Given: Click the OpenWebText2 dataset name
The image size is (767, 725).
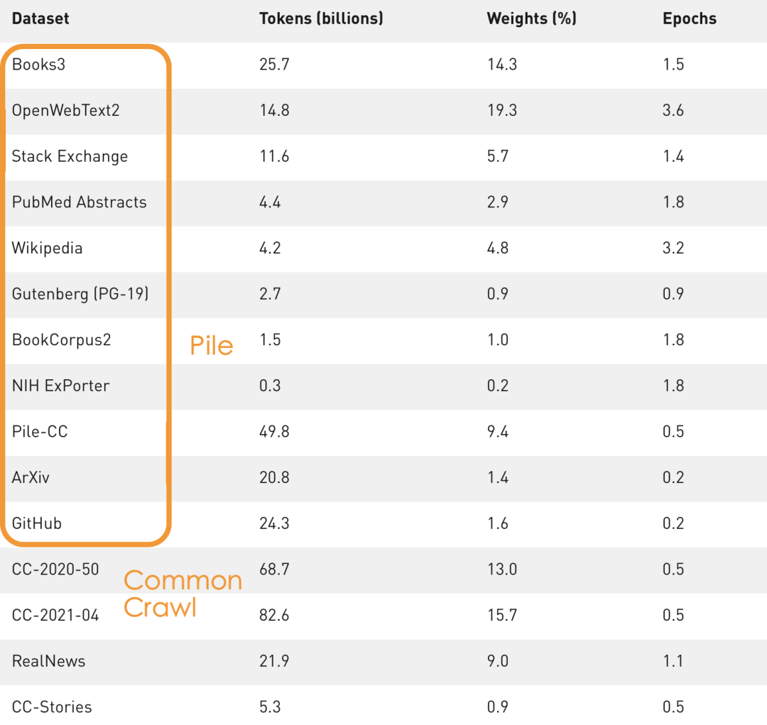Looking at the screenshot, I should coord(65,111).
